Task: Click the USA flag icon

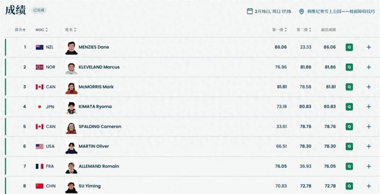Action: point(39,146)
